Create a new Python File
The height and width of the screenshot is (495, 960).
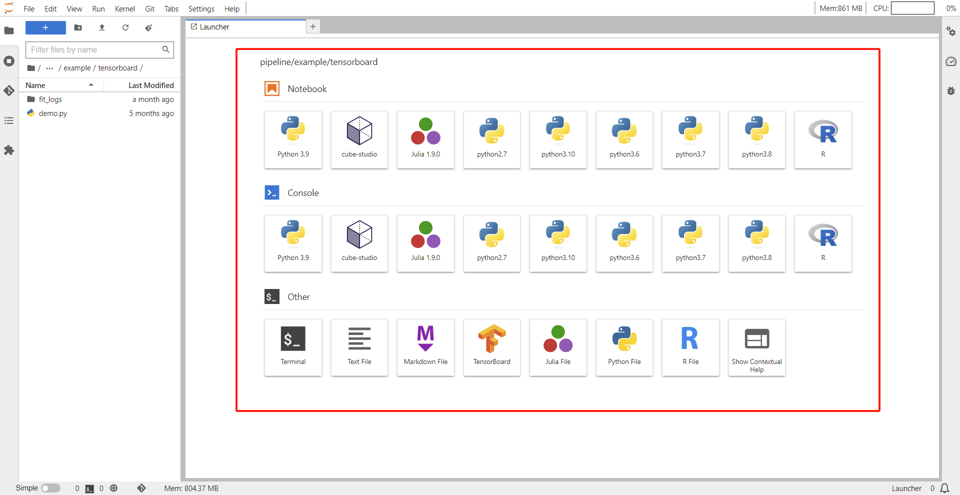[624, 347]
